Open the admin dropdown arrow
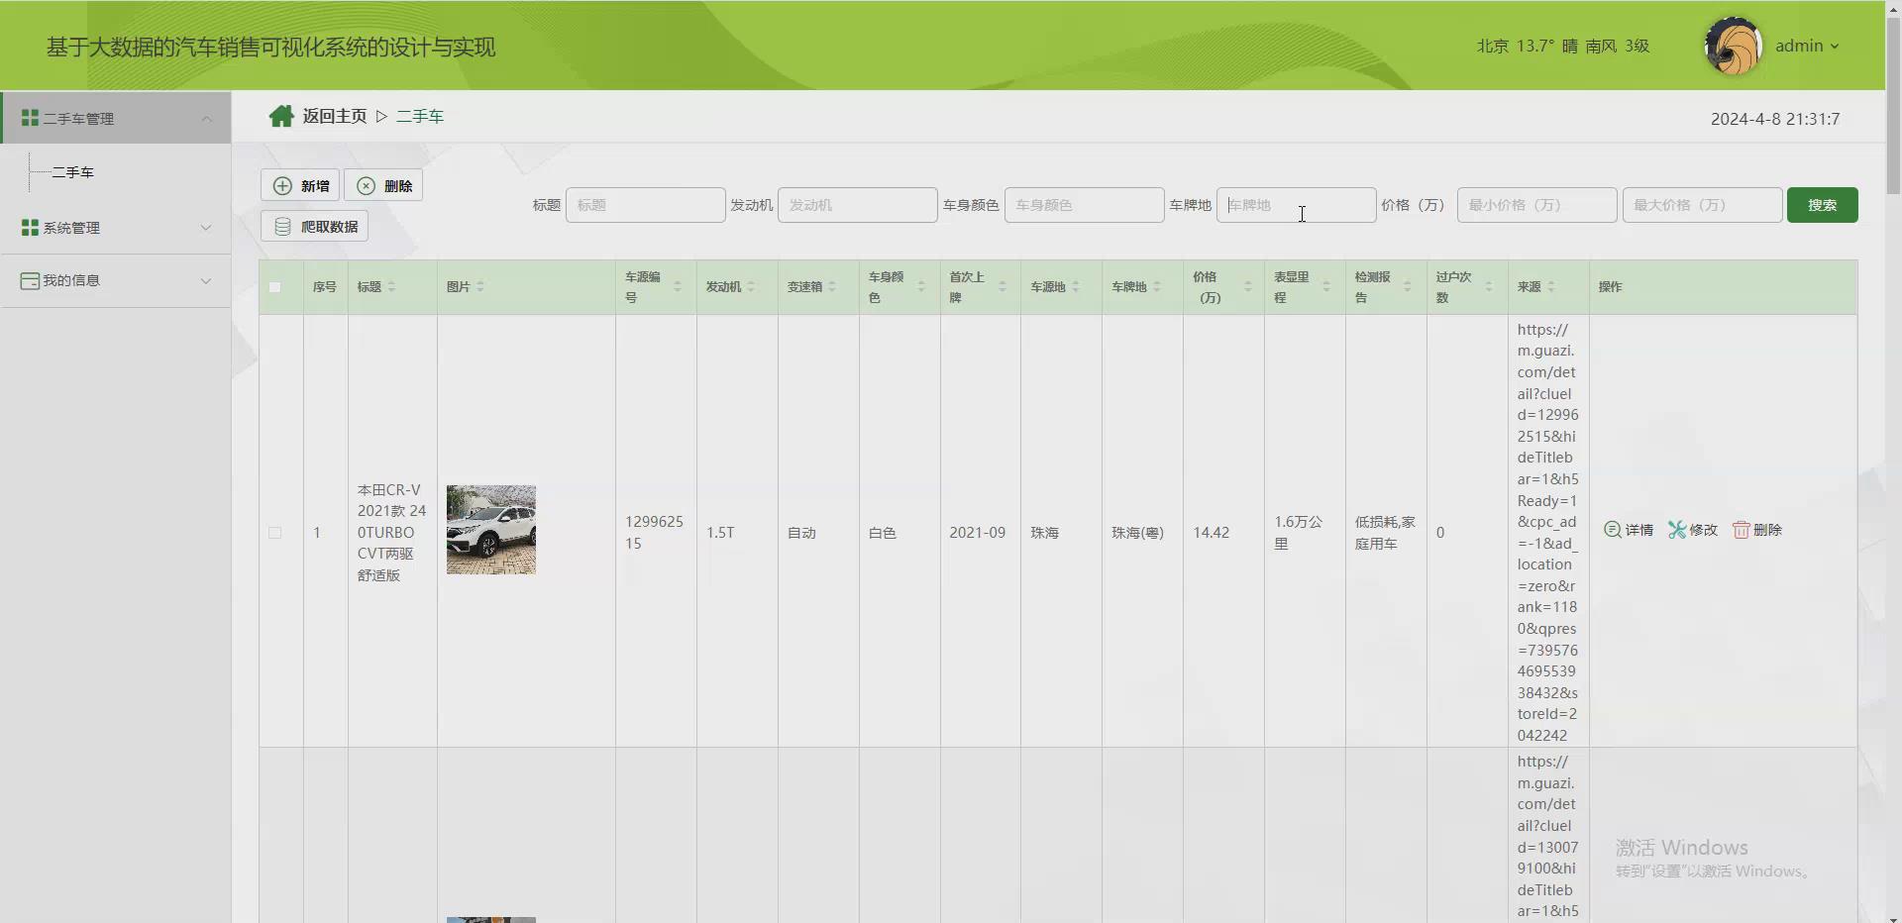Image resolution: width=1902 pixels, height=923 pixels. point(1835,47)
